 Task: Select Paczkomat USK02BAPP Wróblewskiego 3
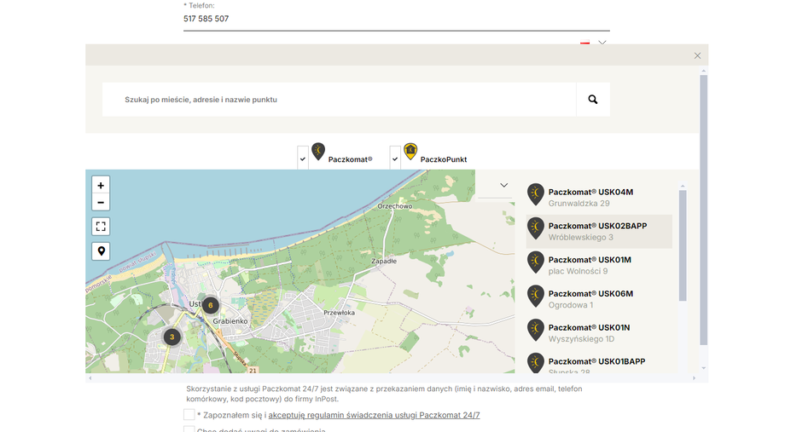pyautogui.click(x=597, y=231)
